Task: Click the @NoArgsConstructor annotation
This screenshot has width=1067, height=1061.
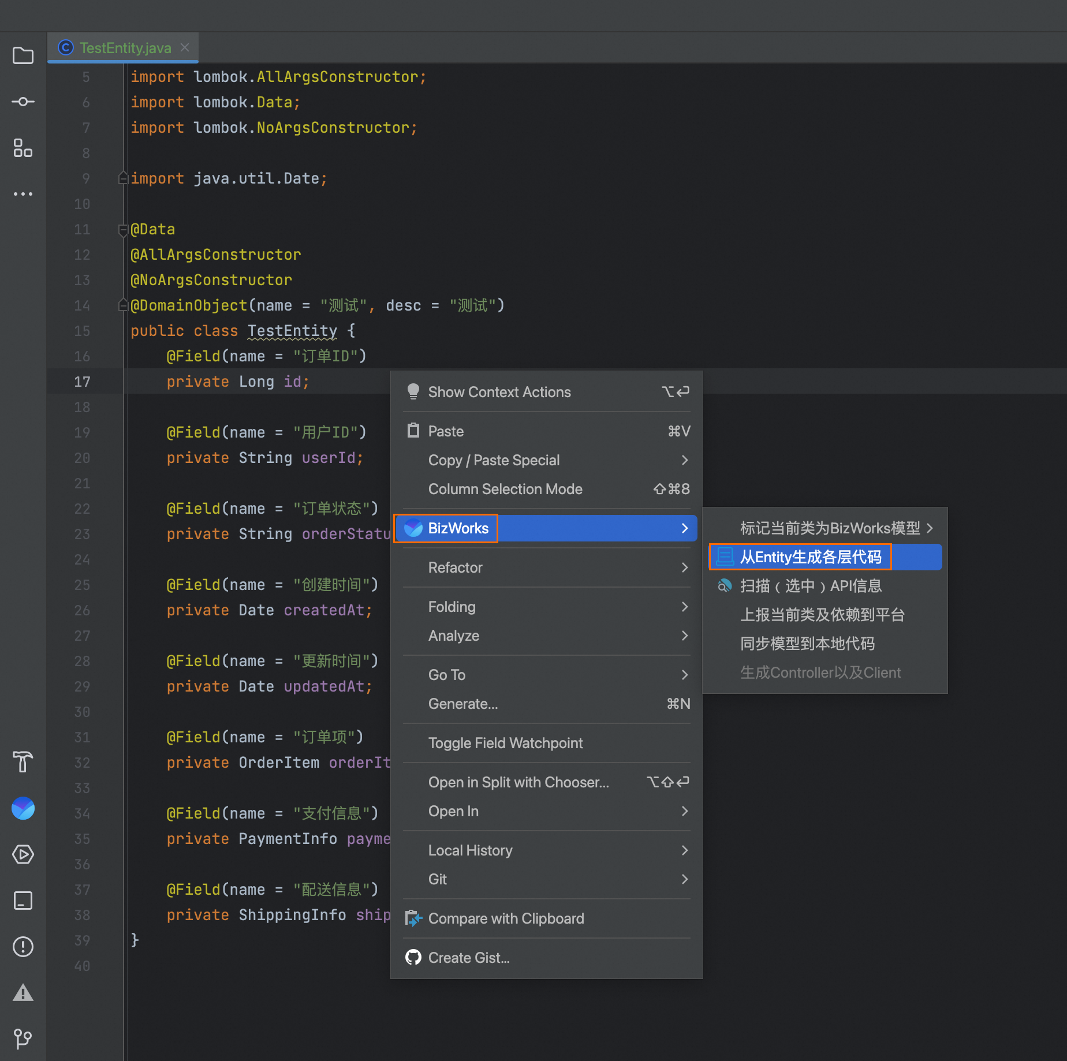Action: 211,279
